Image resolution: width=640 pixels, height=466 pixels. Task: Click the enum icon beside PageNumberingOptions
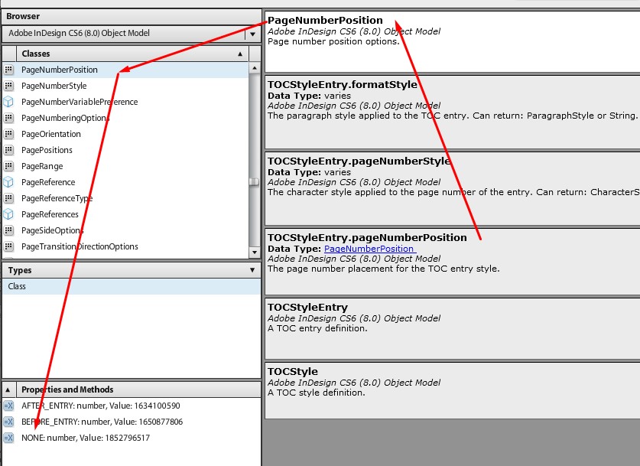coord(8,118)
